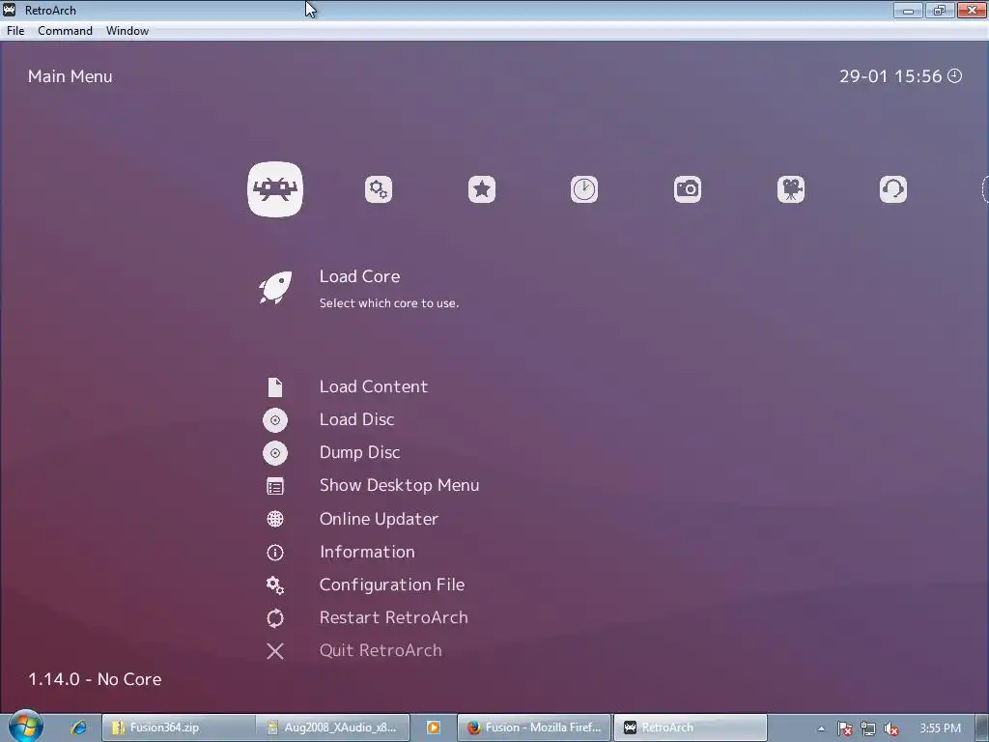
Task: Click the disc icon beside Load Disc
Action: point(275,420)
